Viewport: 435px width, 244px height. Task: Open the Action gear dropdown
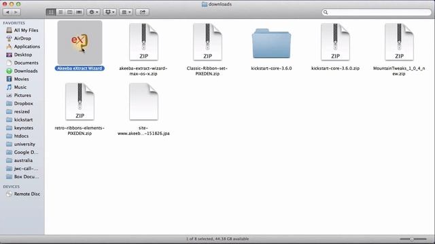(93, 12)
